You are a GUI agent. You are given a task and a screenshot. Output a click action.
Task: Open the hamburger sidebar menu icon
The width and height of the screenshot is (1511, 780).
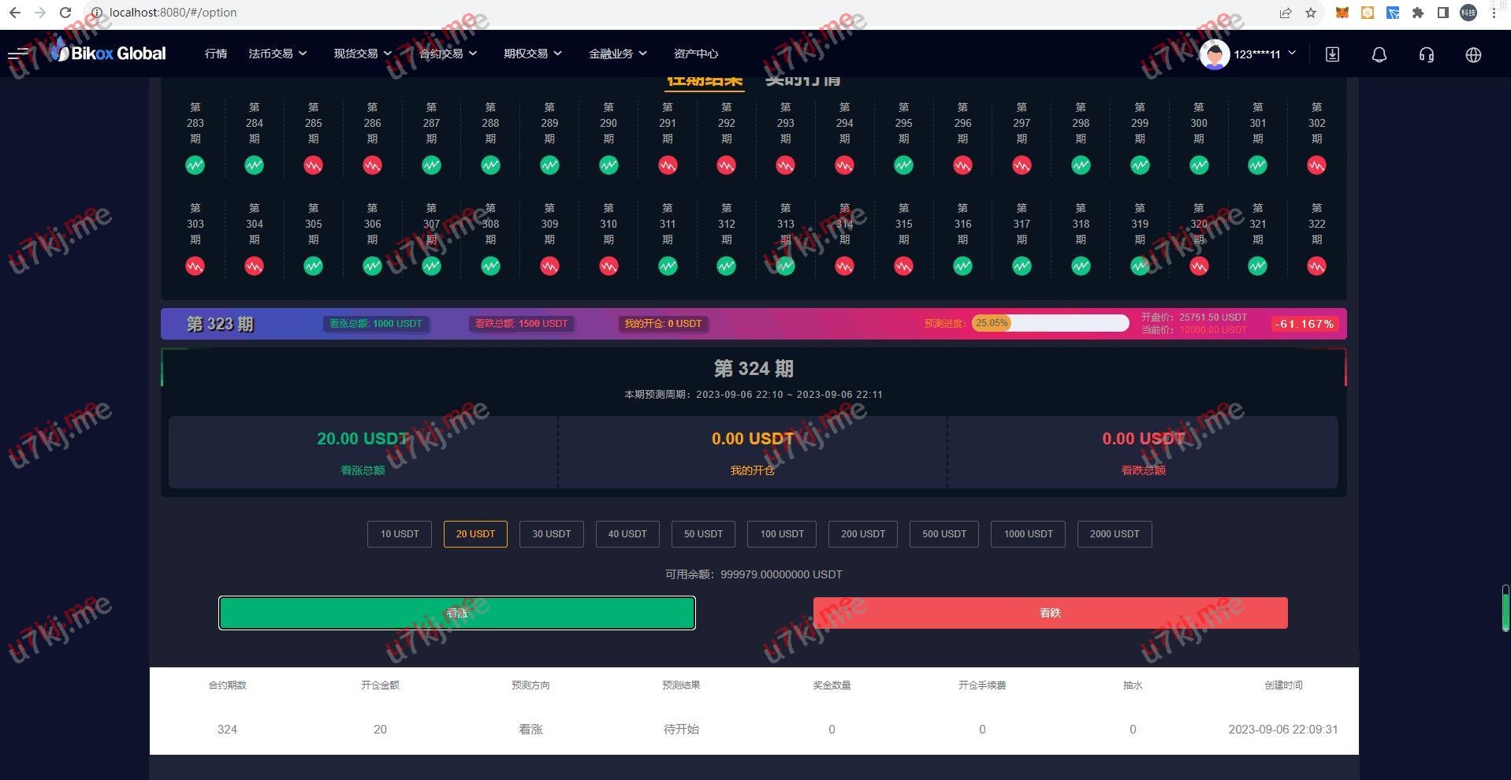18,54
